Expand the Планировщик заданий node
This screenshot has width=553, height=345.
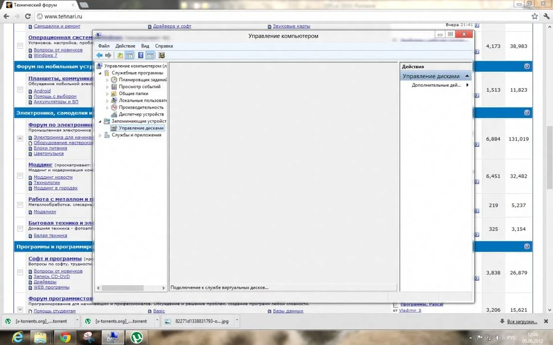tap(107, 80)
